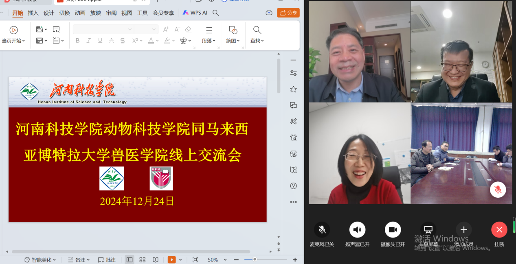Click the search magnifier next to WPS AI
Image resolution: width=516 pixels, height=264 pixels.
pos(216,13)
